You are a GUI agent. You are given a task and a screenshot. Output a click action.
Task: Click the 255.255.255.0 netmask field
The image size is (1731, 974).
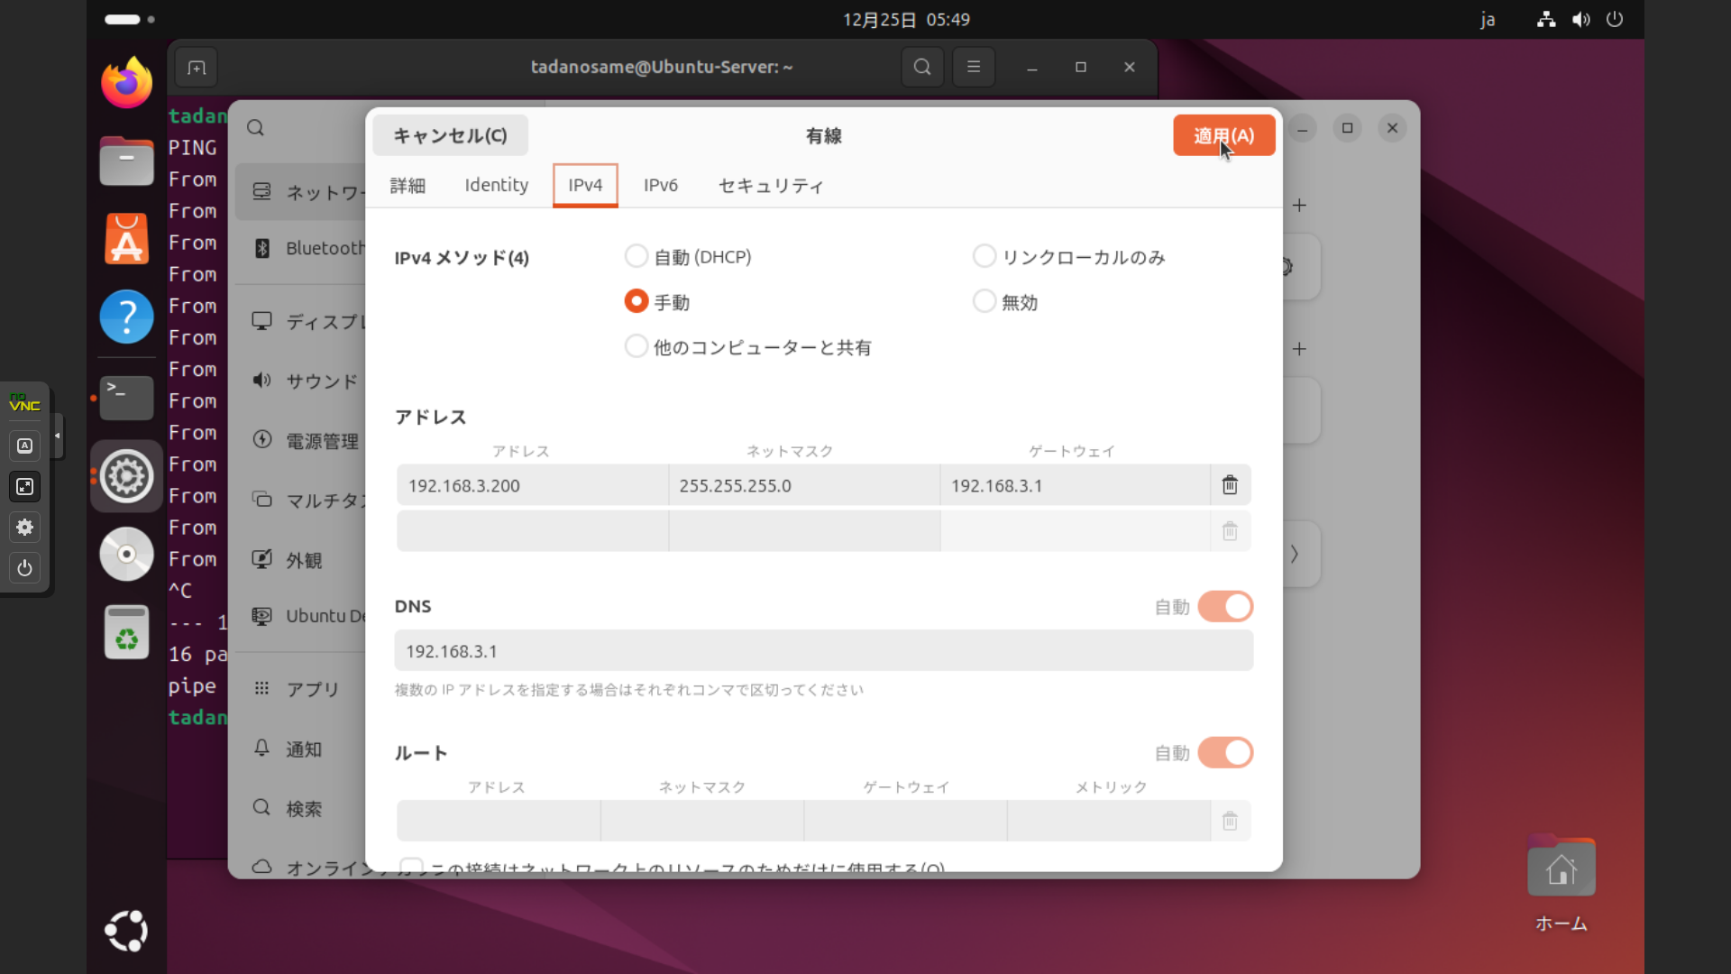click(x=803, y=485)
